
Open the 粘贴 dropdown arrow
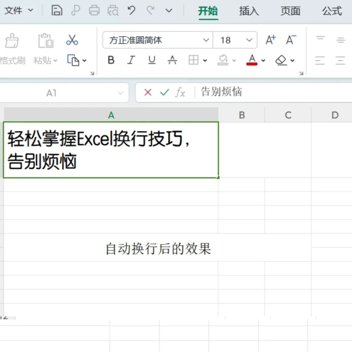pyautogui.click(x=55, y=60)
